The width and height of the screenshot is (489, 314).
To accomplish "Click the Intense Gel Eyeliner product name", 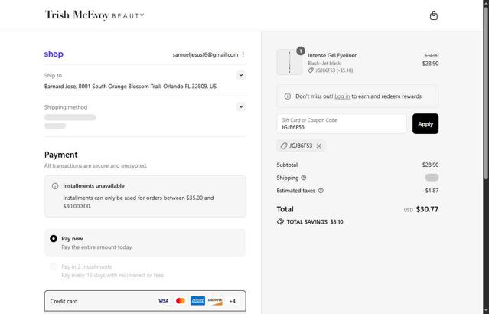I will coord(332,55).
